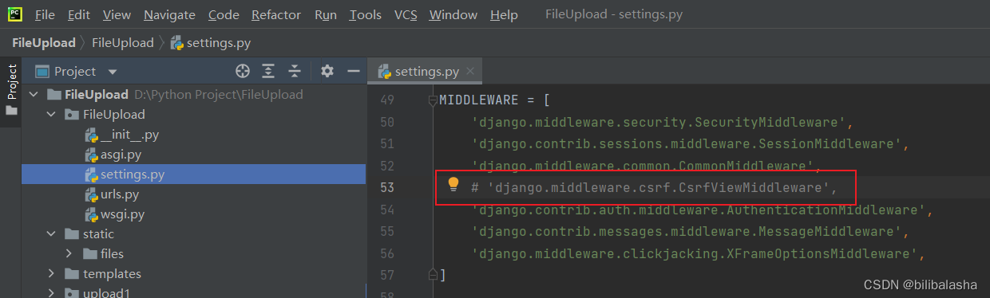Select the inner FileUpload package row
990x298 pixels.
(x=194, y=115)
